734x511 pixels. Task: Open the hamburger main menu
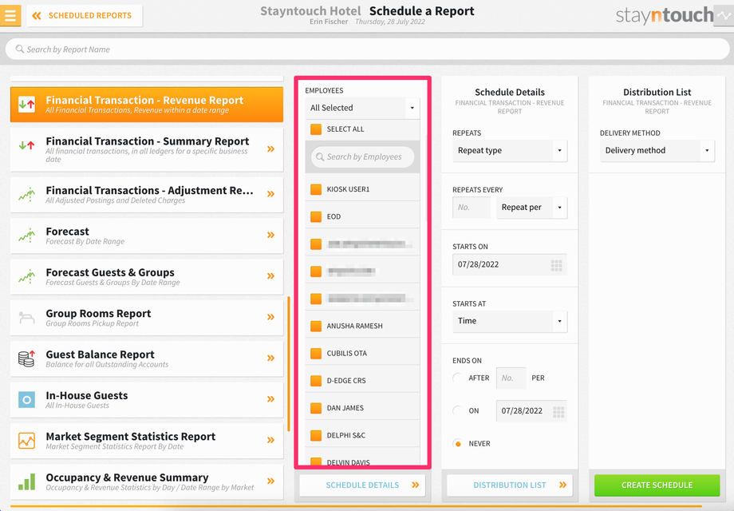[x=10, y=15]
